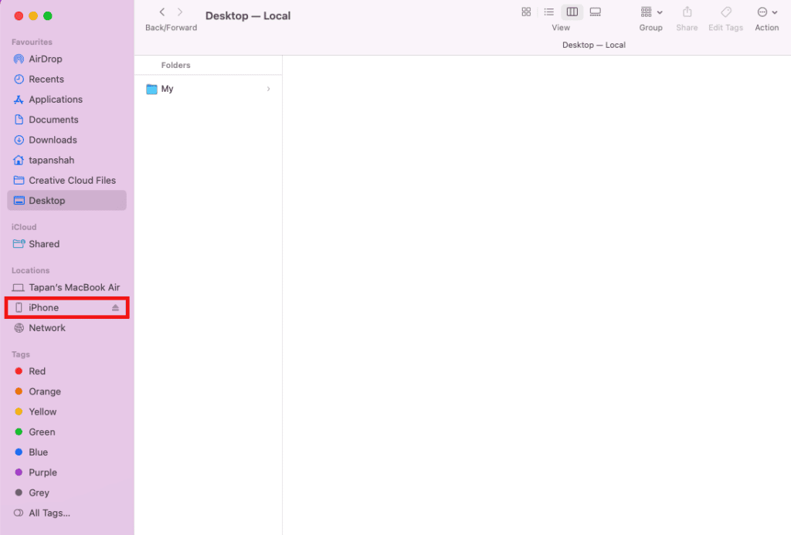Open Recents in the sidebar
The width and height of the screenshot is (791, 535).
click(45, 79)
